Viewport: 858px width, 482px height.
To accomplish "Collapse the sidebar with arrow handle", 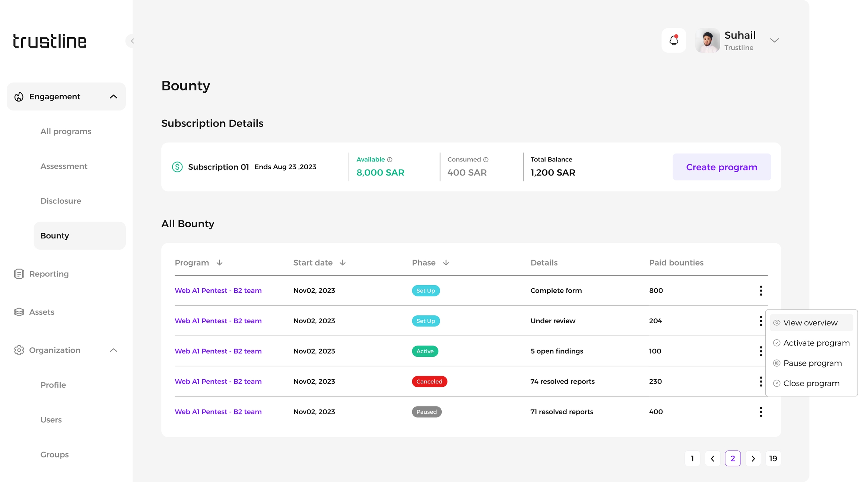I will (132, 41).
